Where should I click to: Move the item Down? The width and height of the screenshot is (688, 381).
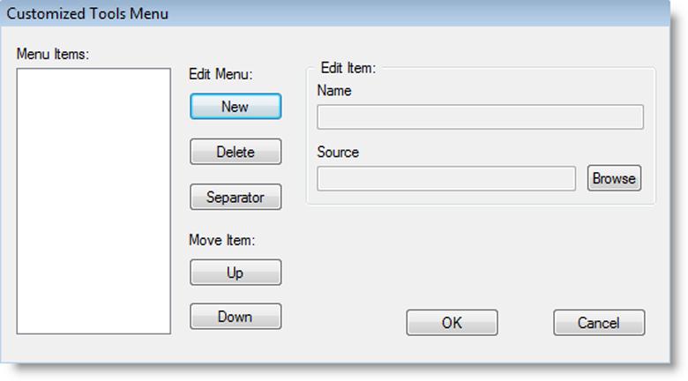[236, 317]
